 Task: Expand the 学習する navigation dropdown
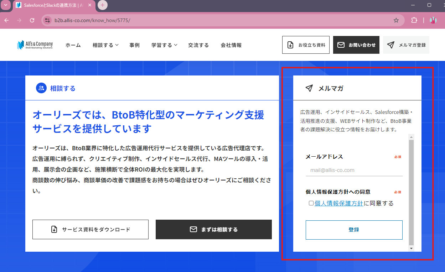(164, 45)
